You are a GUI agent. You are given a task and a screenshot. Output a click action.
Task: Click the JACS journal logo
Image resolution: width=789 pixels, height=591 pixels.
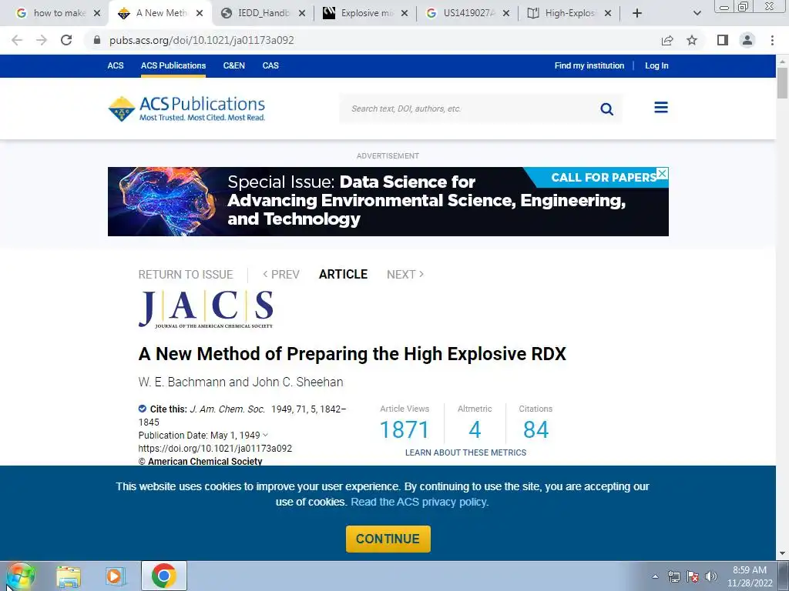point(206,309)
